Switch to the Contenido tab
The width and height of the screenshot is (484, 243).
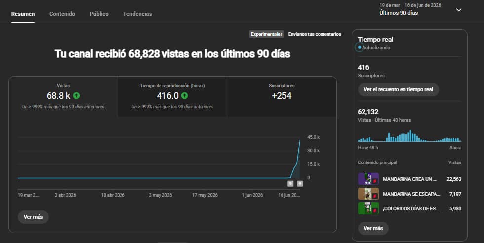(62, 14)
